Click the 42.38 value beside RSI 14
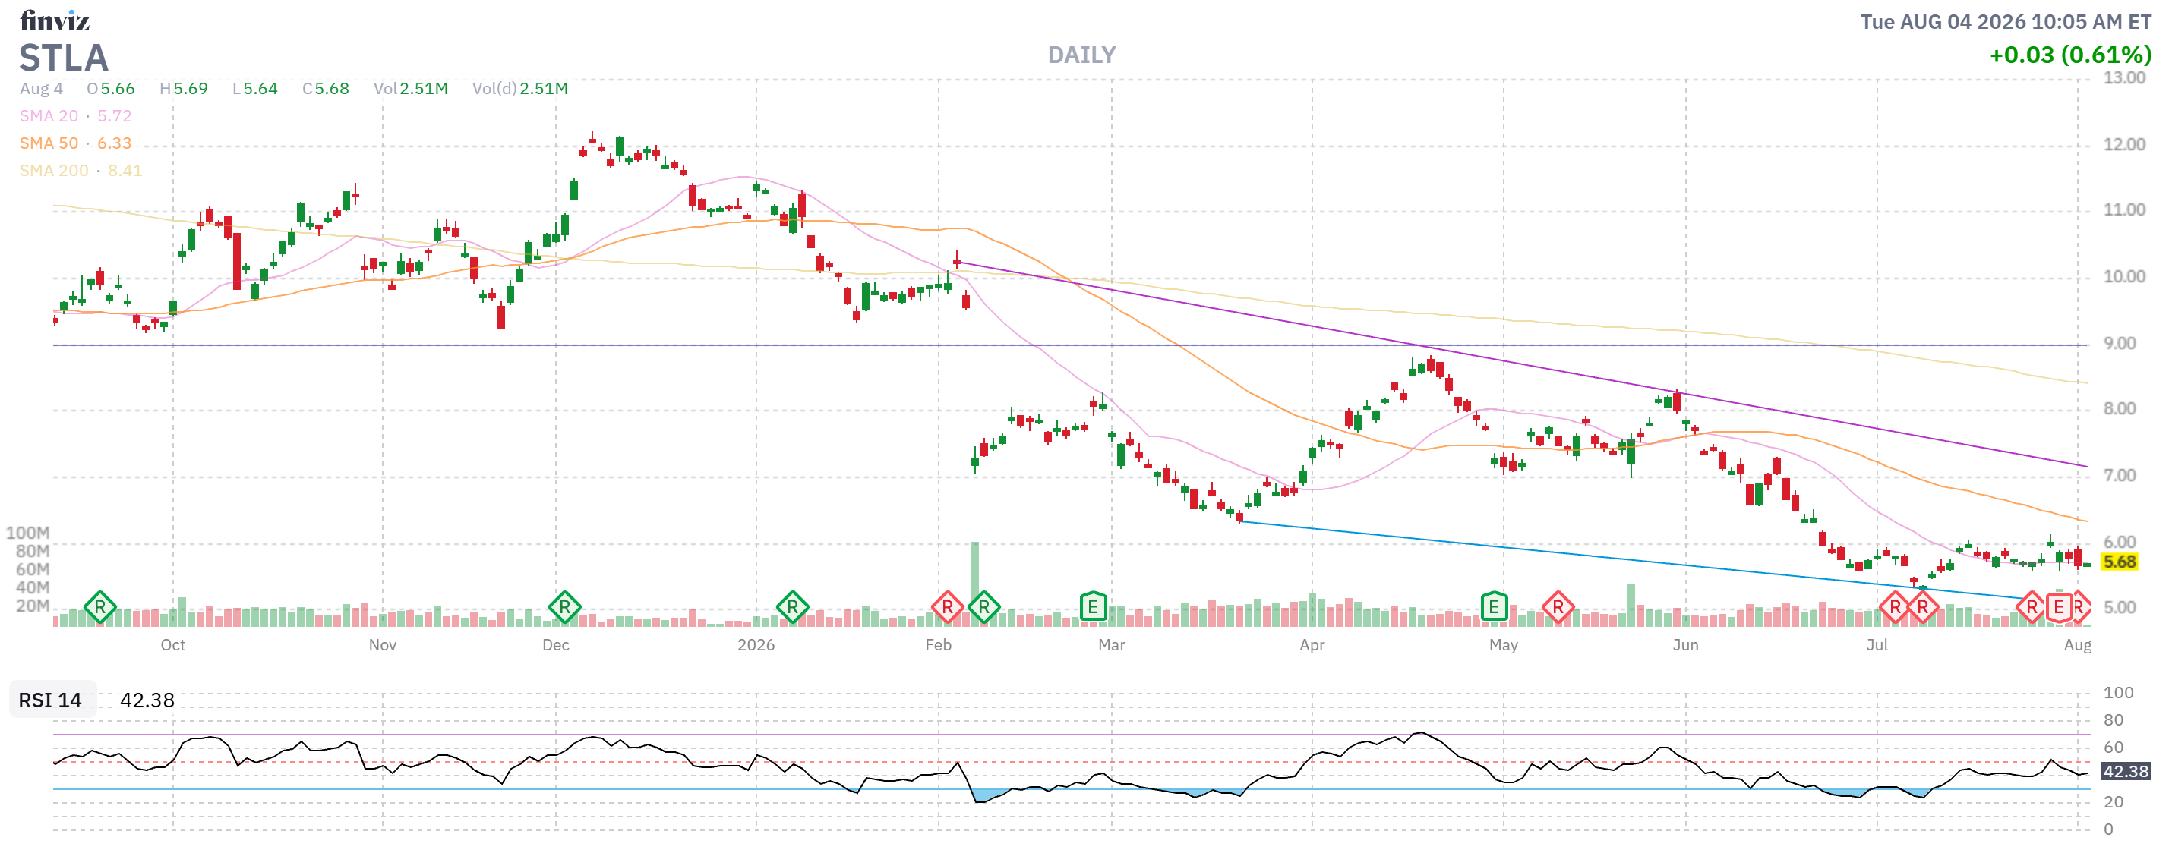 click(x=147, y=700)
